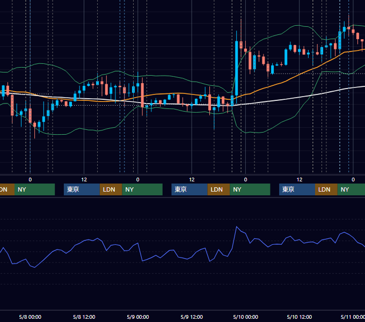Click the NY block preceding the 5/8 東京 session
The width and height of the screenshot is (365, 322).
click(x=34, y=189)
